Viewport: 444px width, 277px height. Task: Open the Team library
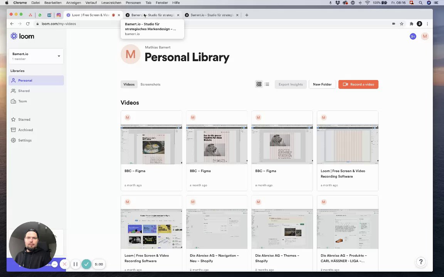[x=36, y=101]
